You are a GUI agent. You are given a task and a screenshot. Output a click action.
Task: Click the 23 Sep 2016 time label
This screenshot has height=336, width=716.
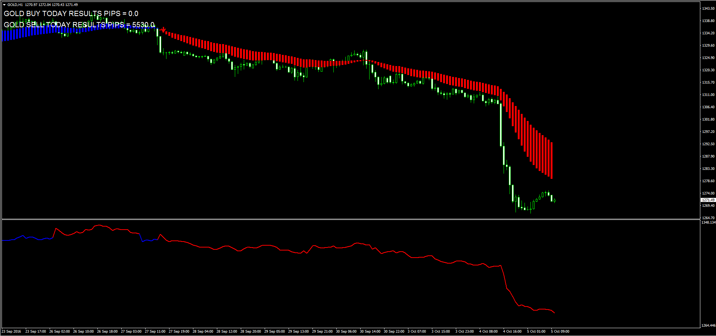point(11,332)
